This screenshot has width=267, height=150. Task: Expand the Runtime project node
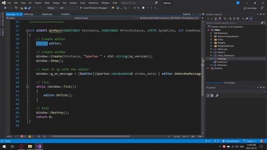(208, 68)
